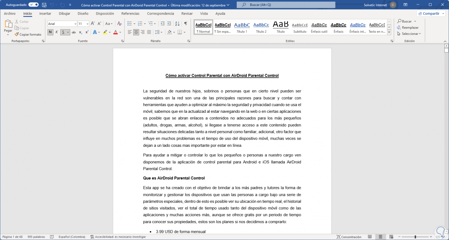Expand the Styles gallery more arrow
Image resolution: width=449 pixels, height=240 pixels.
pyautogui.click(x=389, y=32)
